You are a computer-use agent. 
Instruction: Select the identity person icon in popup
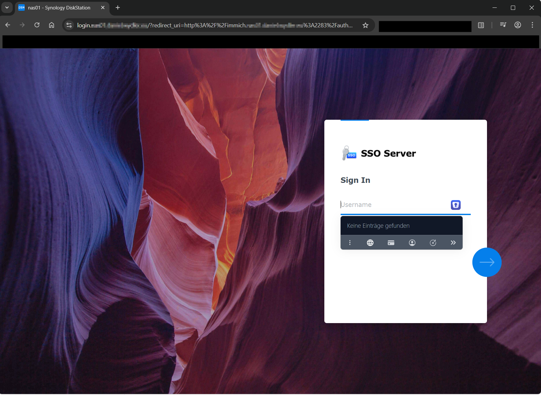tap(412, 243)
